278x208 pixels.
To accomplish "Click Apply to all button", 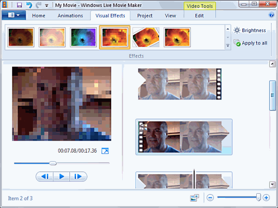I will 250,43.
